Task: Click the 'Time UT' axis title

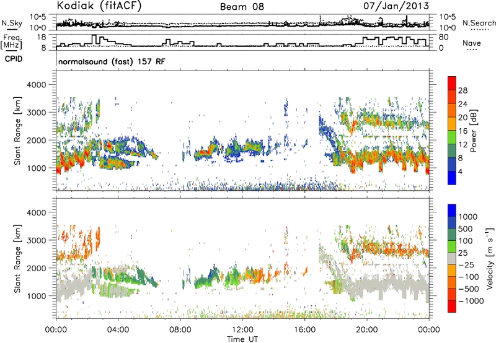Action: (242, 339)
